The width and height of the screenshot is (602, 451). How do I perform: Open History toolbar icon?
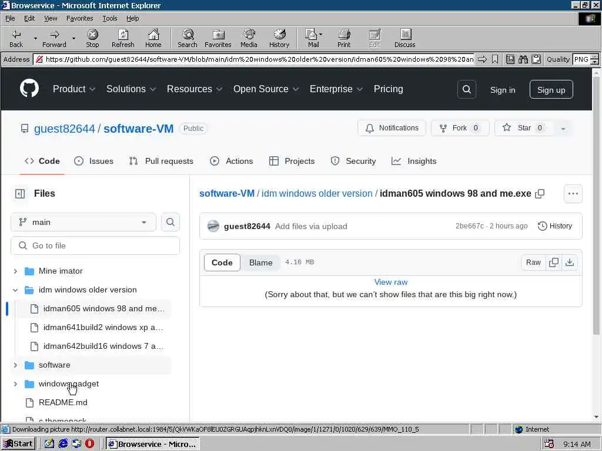coord(279,38)
